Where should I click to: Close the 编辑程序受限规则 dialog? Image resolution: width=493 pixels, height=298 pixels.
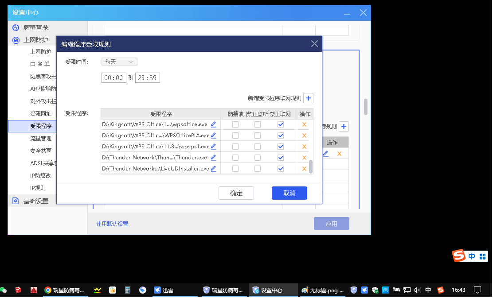tap(314, 44)
